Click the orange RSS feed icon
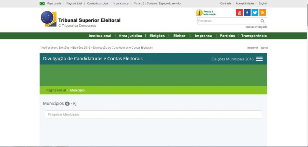The height and width of the screenshot is (147, 308). coord(262,13)
